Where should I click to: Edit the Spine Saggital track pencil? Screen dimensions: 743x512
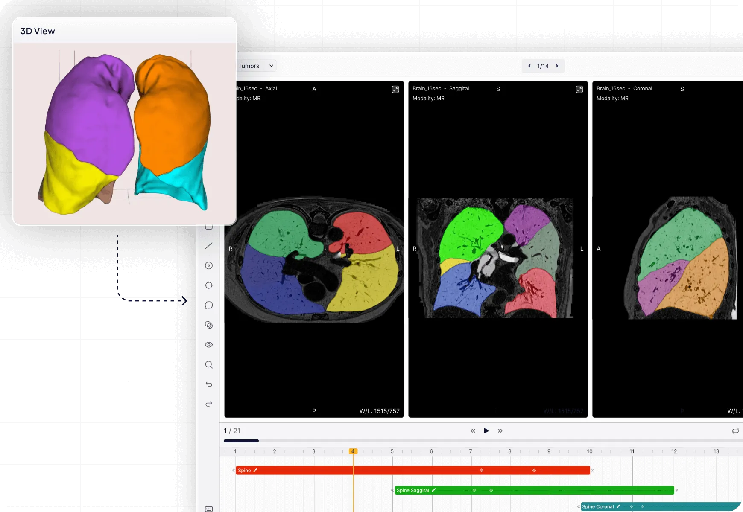pyautogui.click(x=434, y=490)
